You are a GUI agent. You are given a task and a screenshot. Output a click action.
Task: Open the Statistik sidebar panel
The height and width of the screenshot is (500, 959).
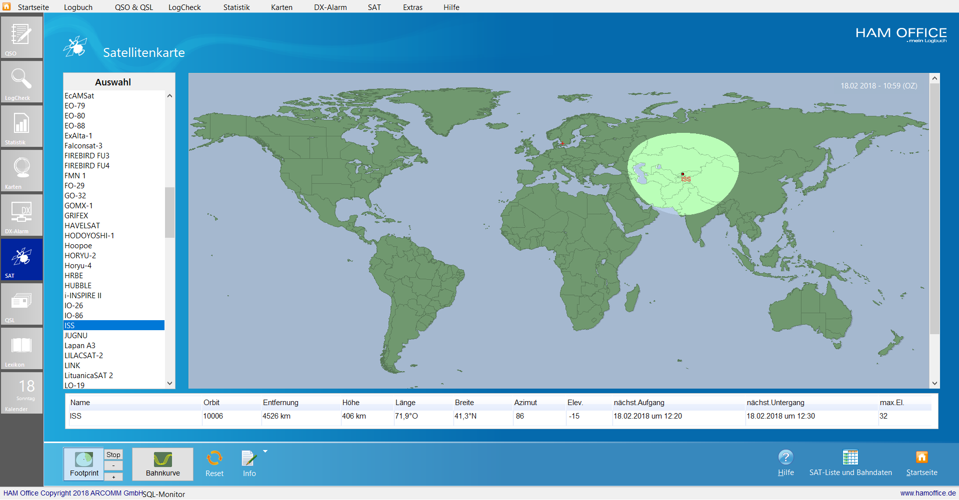(21, 126)
